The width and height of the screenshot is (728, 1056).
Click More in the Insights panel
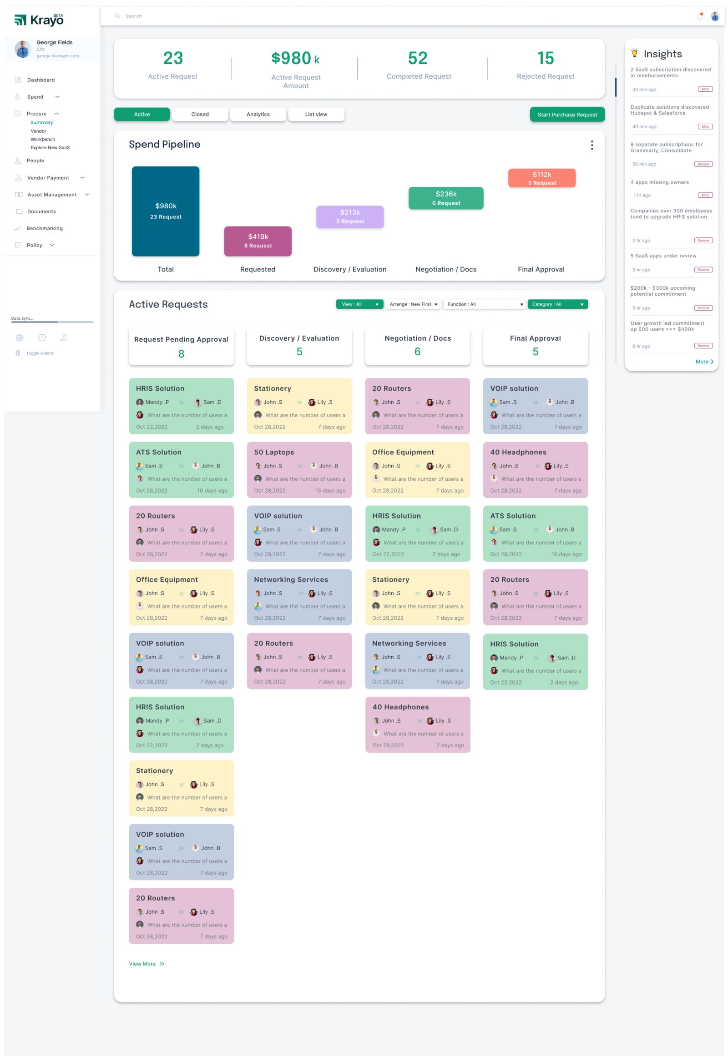[x=705, y=362]
